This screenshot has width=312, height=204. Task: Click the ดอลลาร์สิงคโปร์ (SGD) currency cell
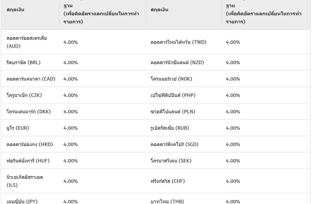click(x=175, y=144)
